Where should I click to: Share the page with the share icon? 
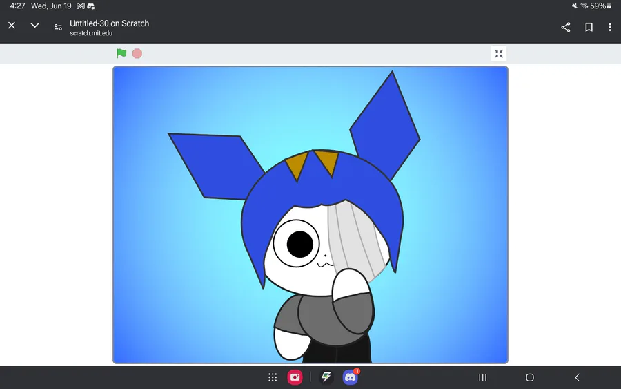566,27
